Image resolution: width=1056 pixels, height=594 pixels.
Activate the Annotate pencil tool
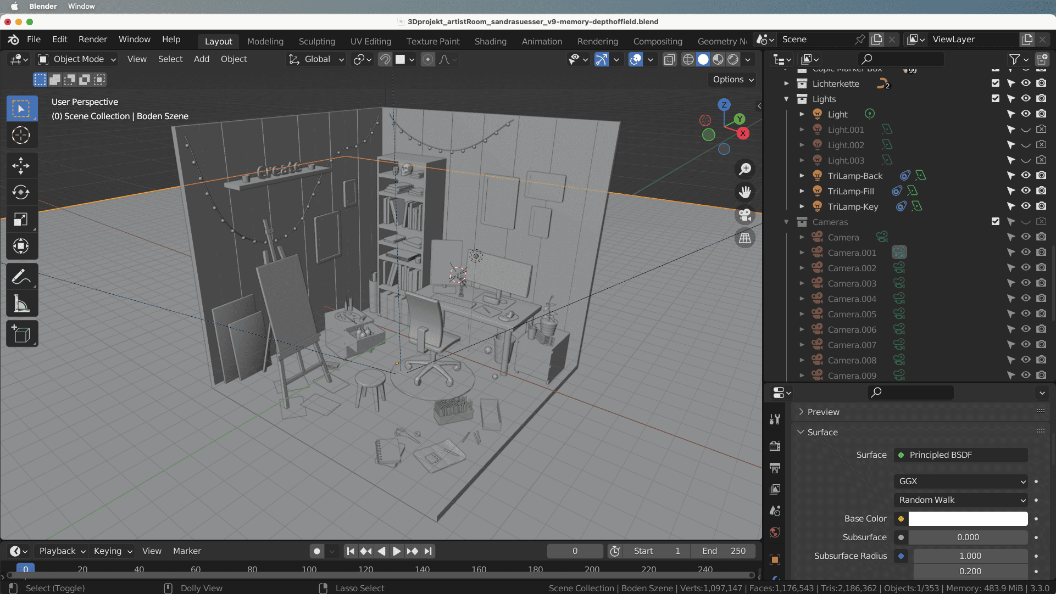click(x=21, y=277)
